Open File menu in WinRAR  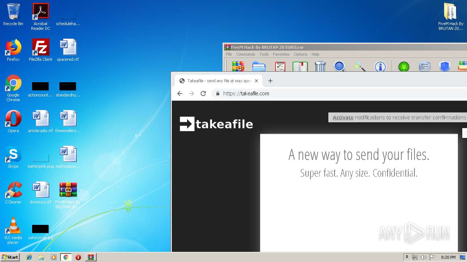[229, 54]
